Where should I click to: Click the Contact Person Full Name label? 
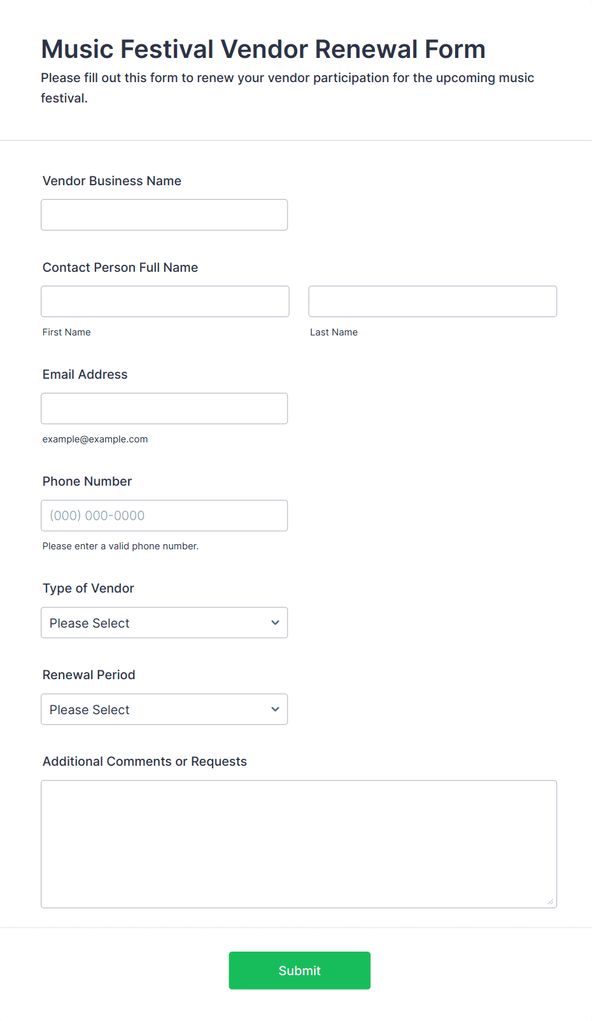tap(120, 267)
